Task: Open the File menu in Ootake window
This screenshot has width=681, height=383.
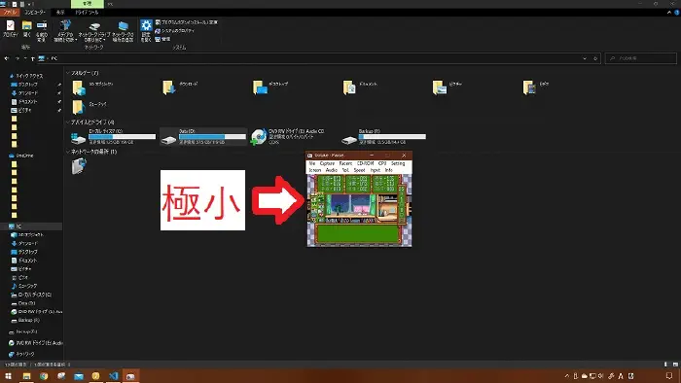Action: click(312, 163)
